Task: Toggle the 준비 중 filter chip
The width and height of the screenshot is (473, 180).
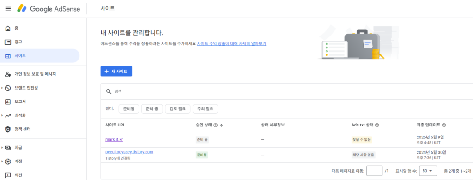Action: 152,108
